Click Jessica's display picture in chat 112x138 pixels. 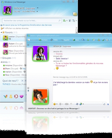point(40,53)
